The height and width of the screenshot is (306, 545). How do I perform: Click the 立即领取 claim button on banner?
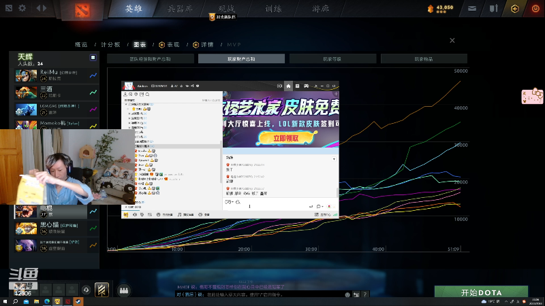[285, 138]
